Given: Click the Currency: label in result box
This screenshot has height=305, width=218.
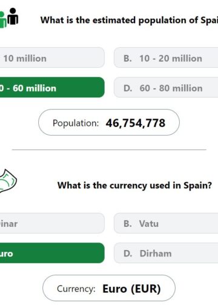Looking at the screenshot, I should point(76,289).
